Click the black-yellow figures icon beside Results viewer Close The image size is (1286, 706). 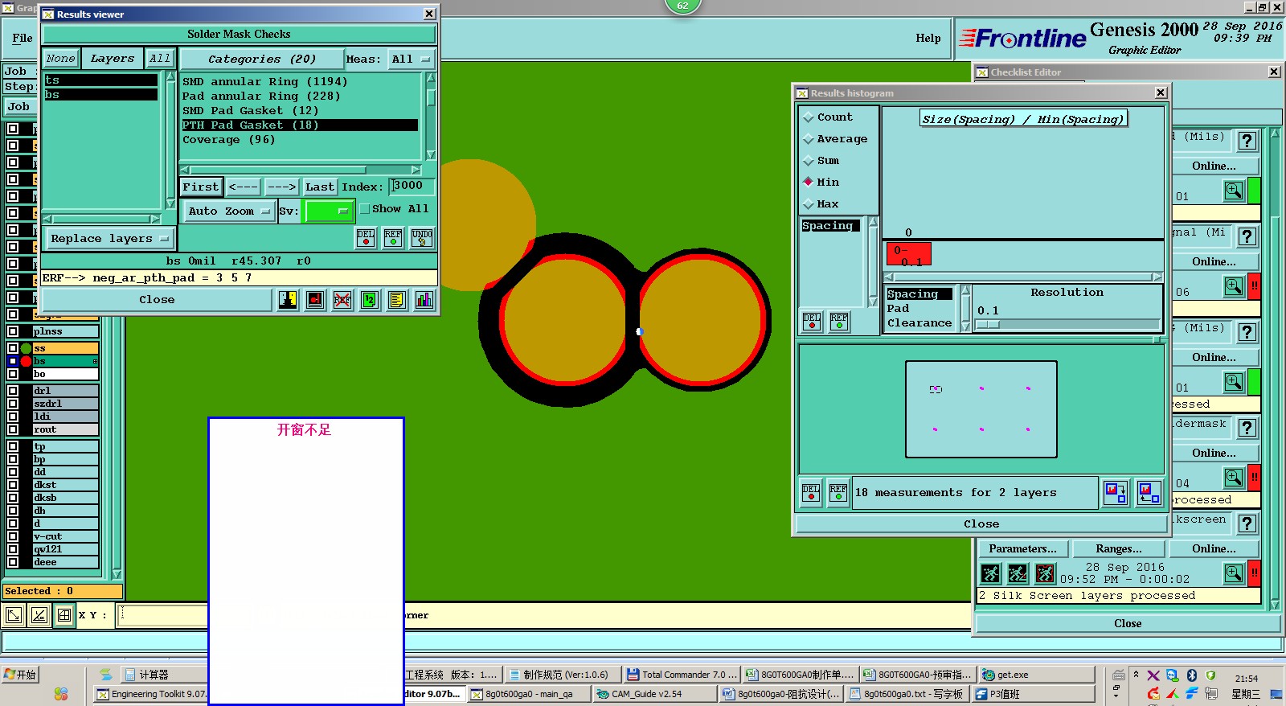tap(288, 300)
